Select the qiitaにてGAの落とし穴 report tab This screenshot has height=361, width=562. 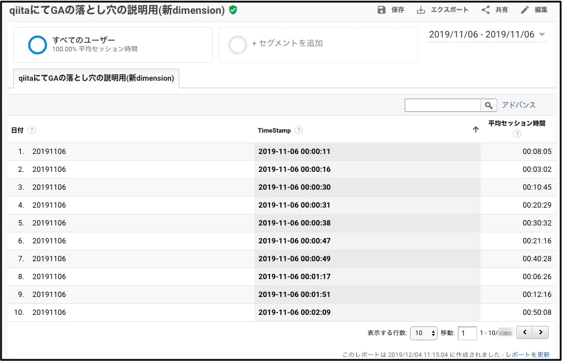point(96,78)
